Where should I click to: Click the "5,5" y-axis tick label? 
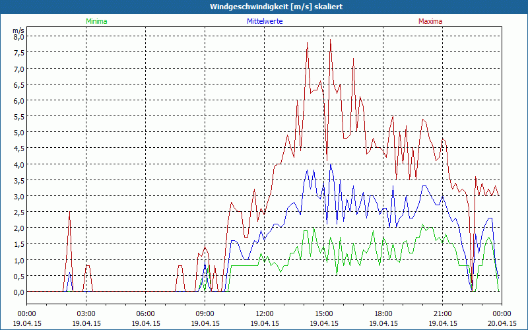(x=19, y=116)
